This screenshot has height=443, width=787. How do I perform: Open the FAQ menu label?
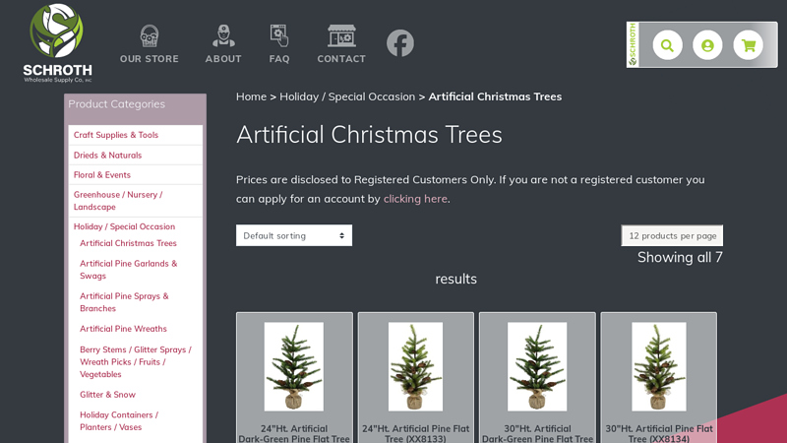tap(279, 59)
